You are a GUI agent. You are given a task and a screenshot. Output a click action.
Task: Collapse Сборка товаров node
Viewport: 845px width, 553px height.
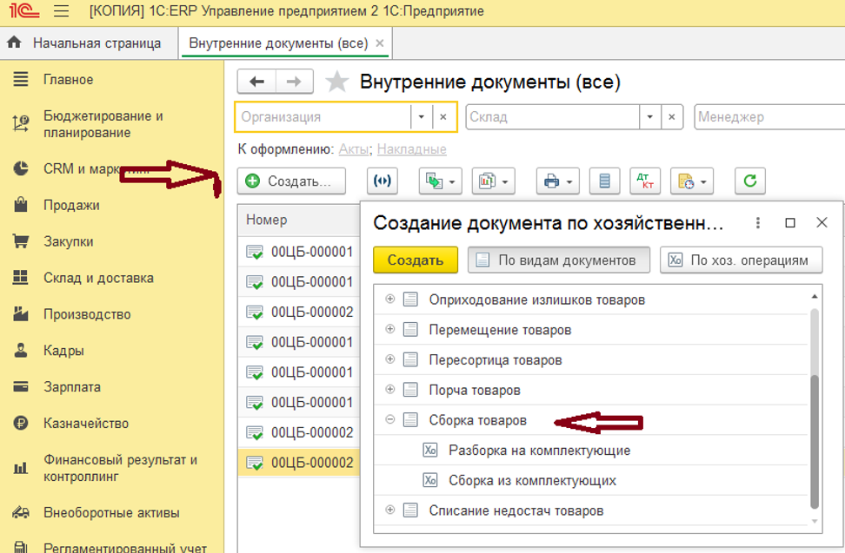click(x=390, y=419)
